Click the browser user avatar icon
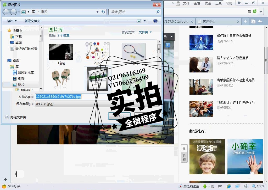Image resolution: width=268 pixels, height=190 pixels. pyautogui.click(x=178, y=3)
